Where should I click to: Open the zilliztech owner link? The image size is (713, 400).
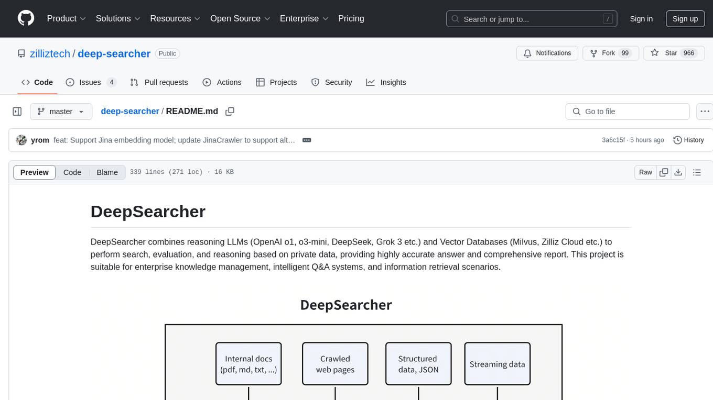point(49,53)
